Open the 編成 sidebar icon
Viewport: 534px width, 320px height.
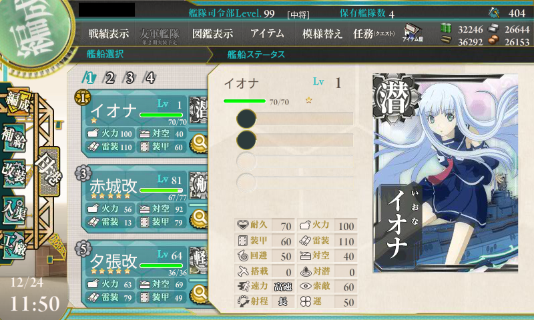click(16, 101)
